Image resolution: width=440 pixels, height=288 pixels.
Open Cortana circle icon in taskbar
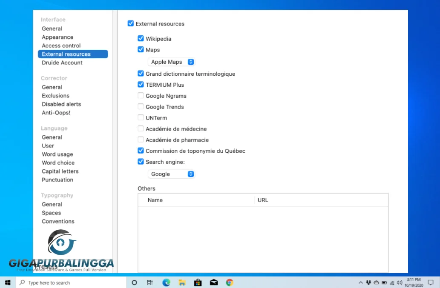[x=134, y=282]
